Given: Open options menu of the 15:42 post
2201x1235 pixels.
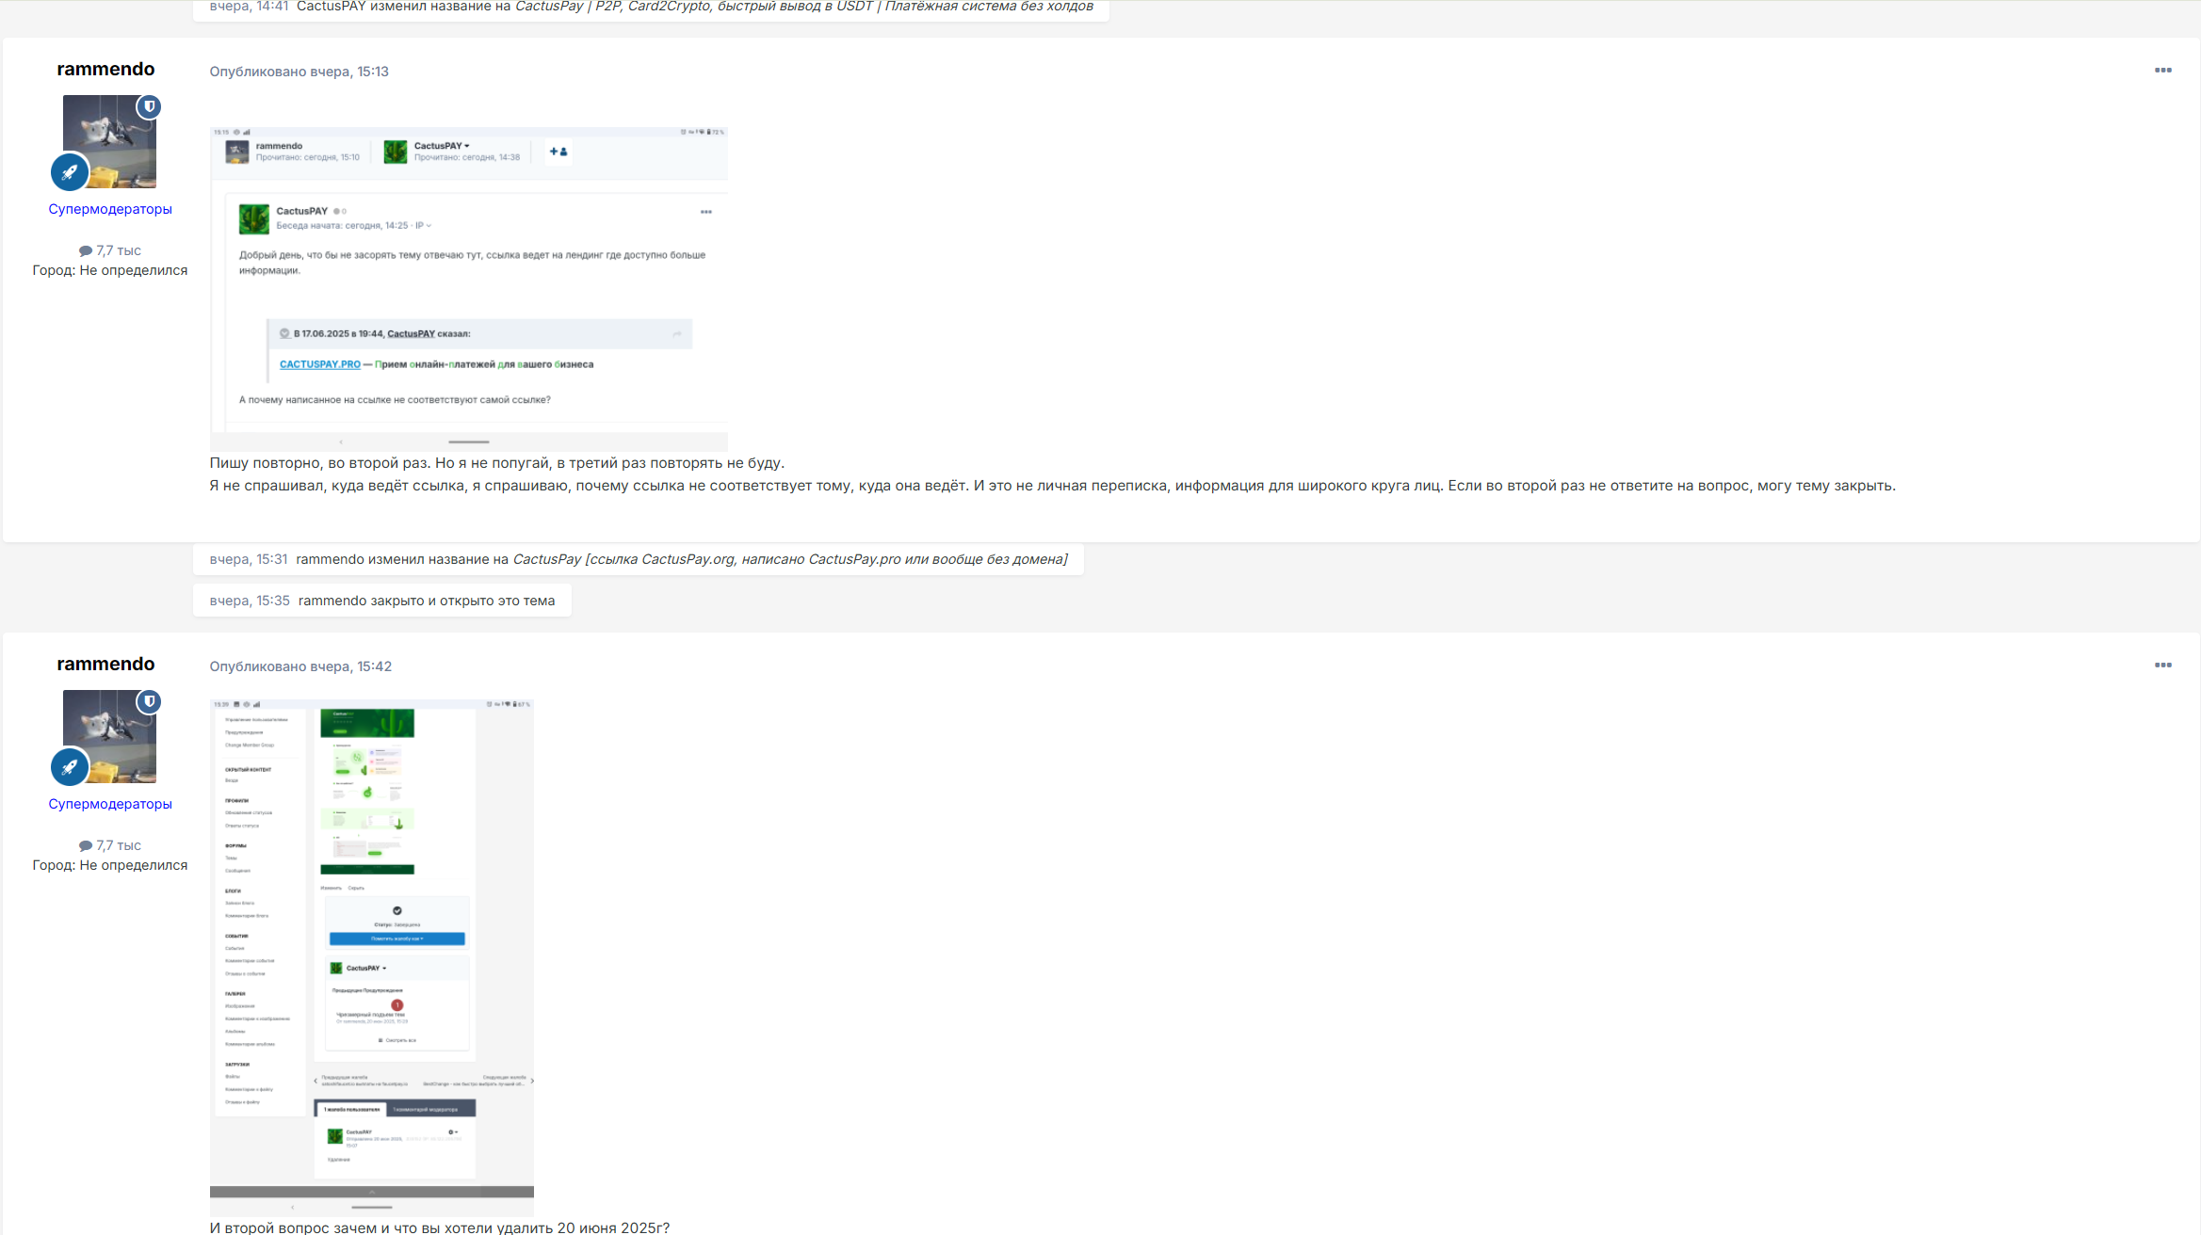Looking at the screenshot, I should 2162,666.
